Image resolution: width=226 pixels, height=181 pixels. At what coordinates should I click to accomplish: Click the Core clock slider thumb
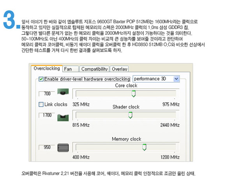134,93
